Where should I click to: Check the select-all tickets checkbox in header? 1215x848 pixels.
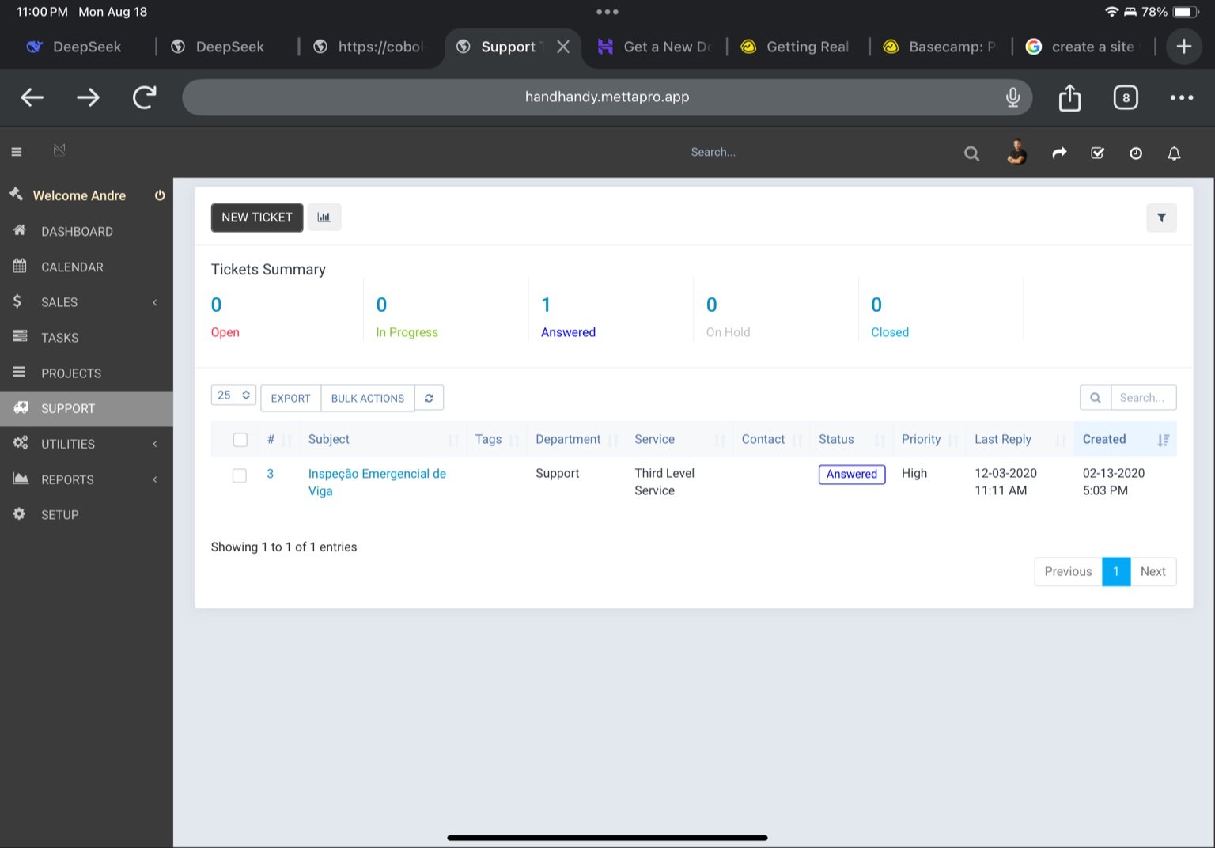(x=240, y=440)
